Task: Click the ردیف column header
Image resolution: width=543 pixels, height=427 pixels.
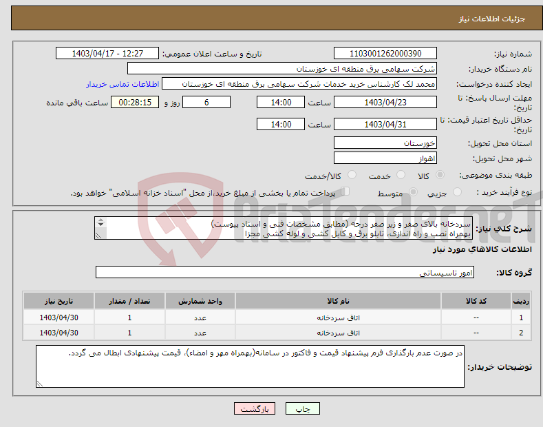Action: point(521,301)
